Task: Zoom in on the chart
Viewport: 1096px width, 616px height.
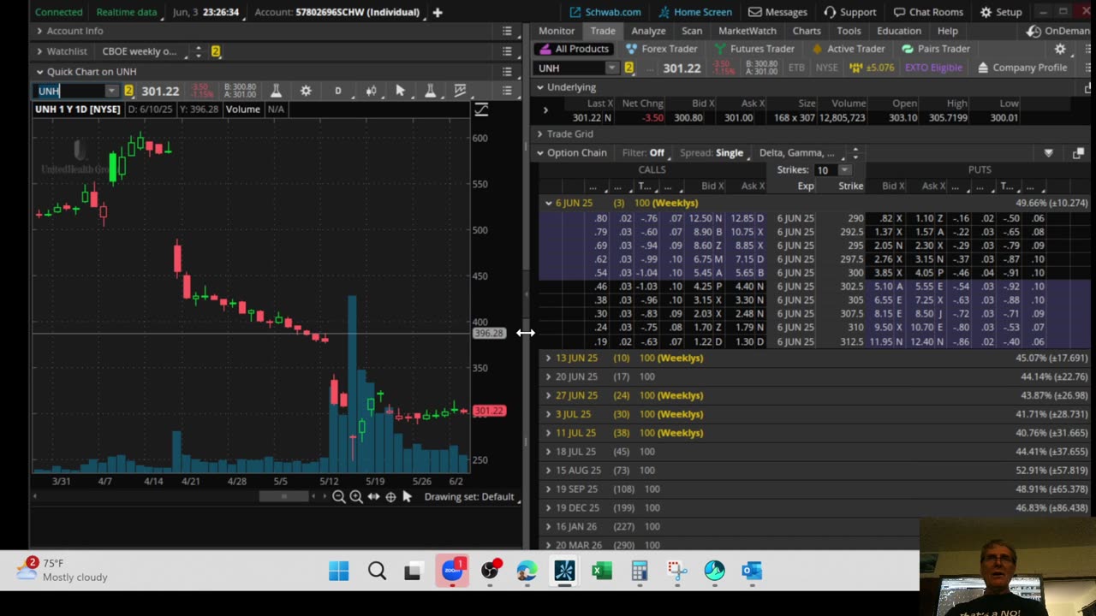Action: 356,496
